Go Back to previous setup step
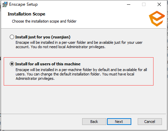 94,122
